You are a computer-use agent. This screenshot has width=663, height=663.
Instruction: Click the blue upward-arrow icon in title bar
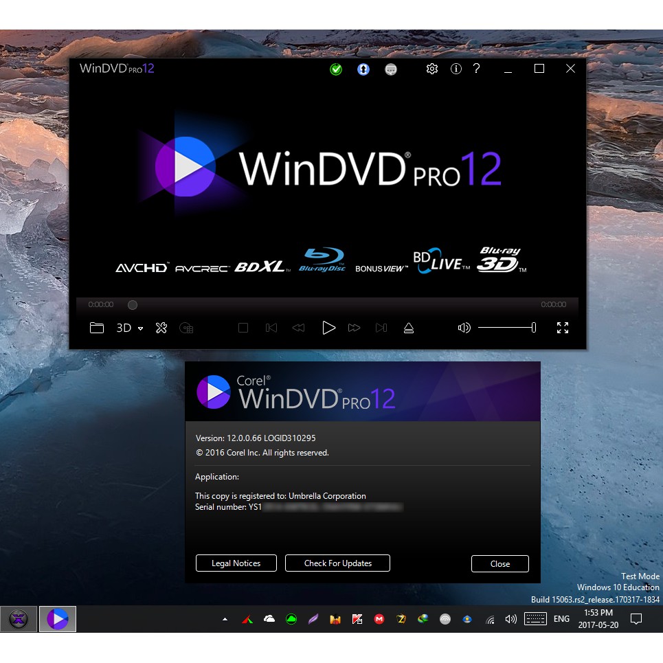pyautogui.click(x=363, y=69)
